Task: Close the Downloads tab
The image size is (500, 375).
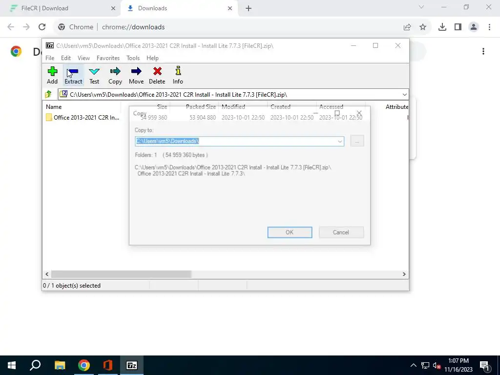Action: coord(230,8)
